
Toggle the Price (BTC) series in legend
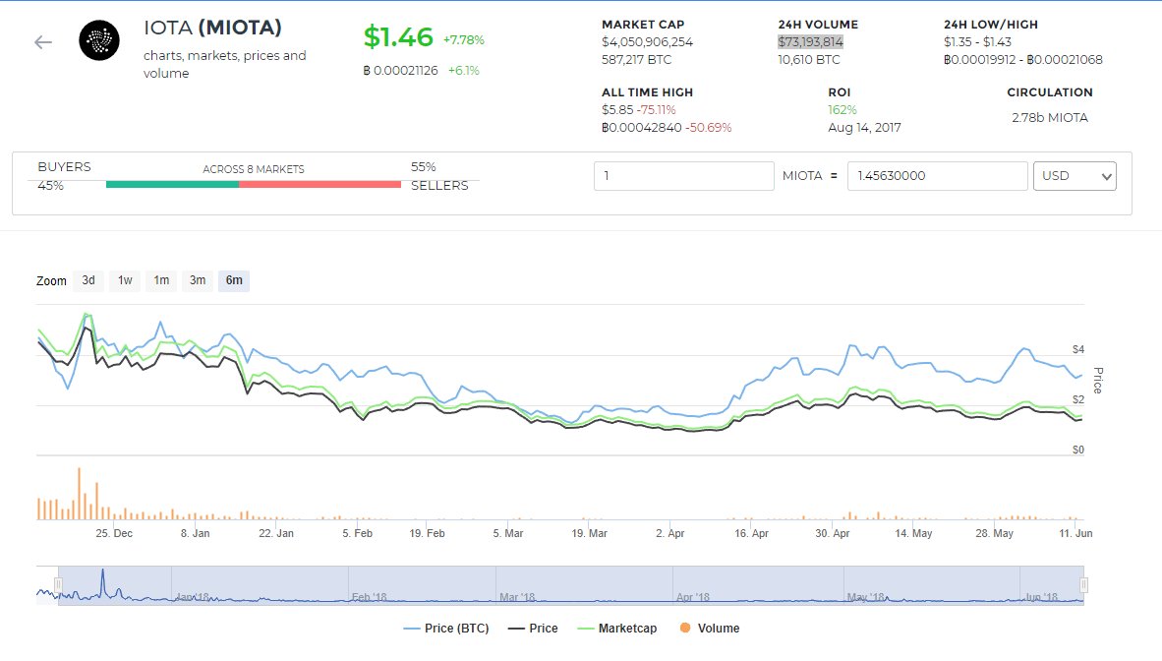446,629
